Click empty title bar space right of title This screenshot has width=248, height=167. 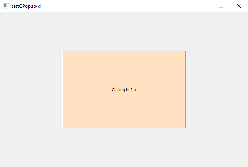click(x=116, y=6)
